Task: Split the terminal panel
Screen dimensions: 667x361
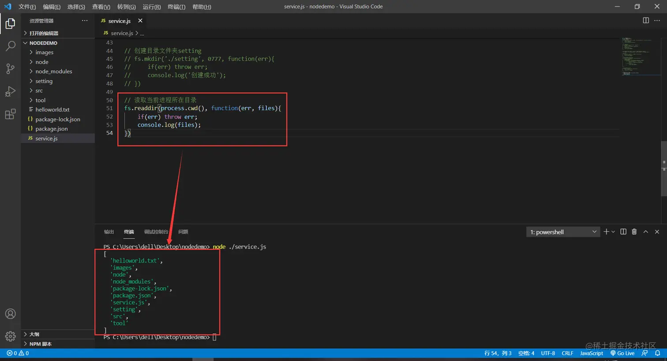Action: pyautogui.click(x=623, y=232)
